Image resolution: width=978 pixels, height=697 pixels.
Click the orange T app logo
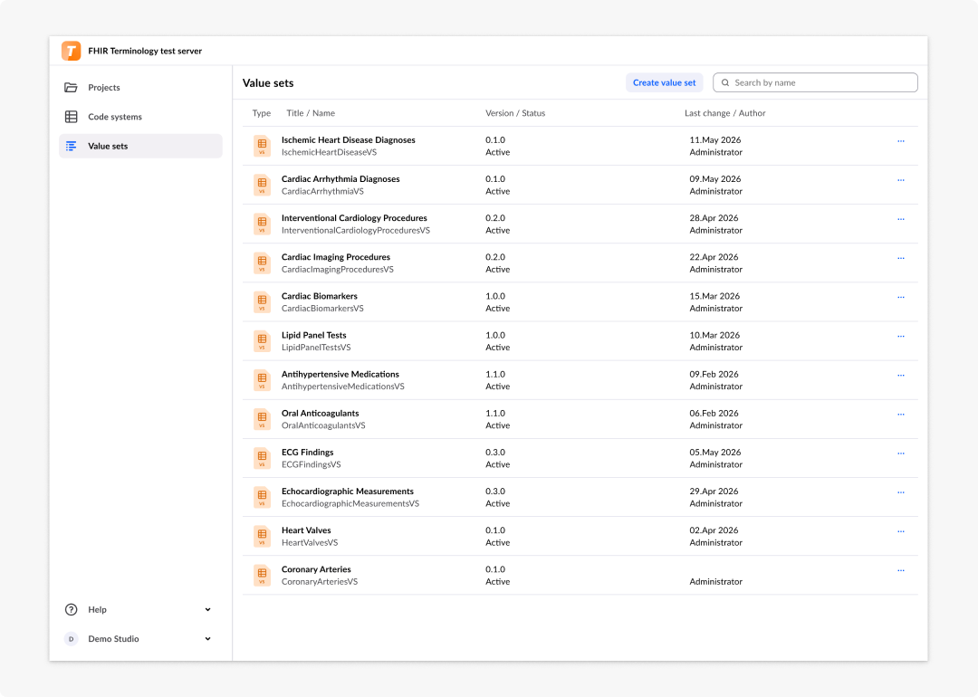coord(72,51)
